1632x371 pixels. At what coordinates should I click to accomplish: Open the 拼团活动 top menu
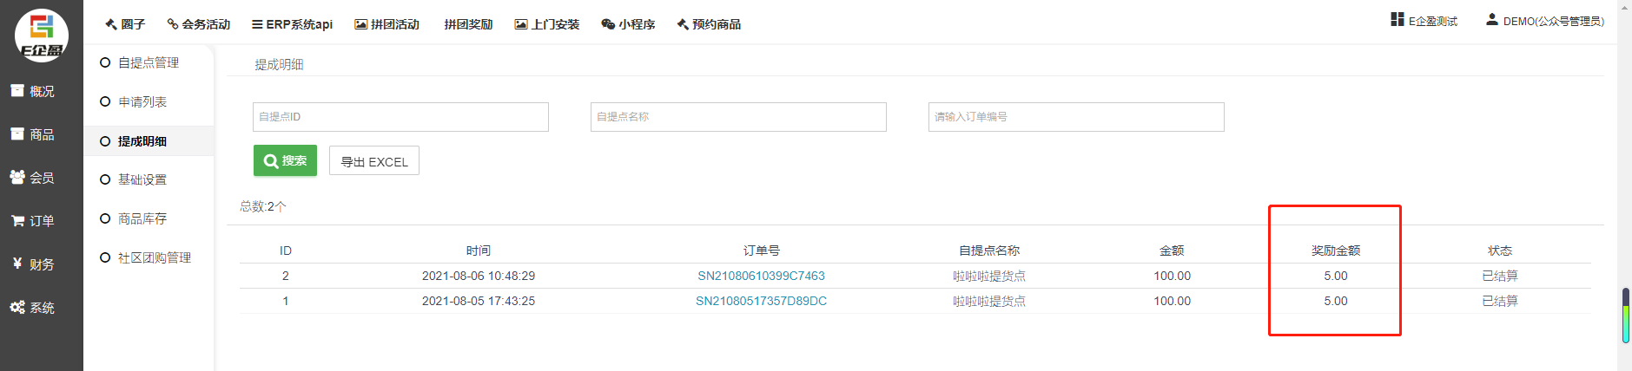coord(387,24)
